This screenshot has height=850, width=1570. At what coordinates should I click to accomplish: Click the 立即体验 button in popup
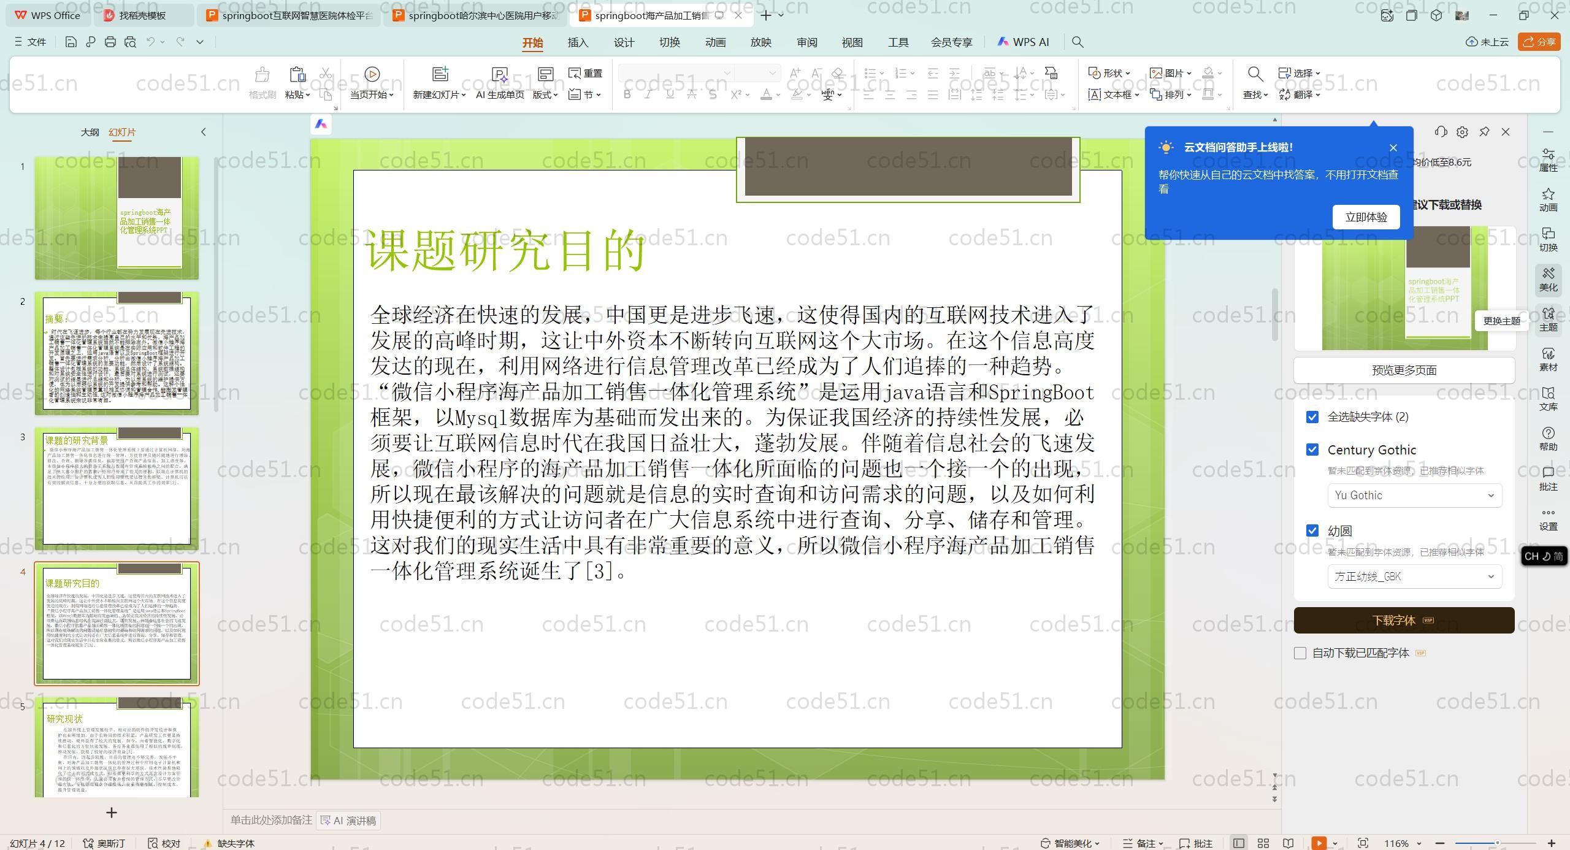pyautogui.click(x=1366, y=217)
